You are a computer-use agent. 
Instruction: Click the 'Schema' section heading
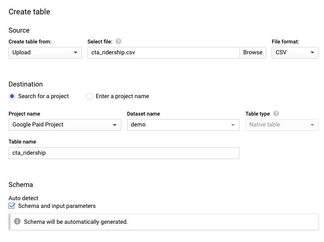pos(21,185)
